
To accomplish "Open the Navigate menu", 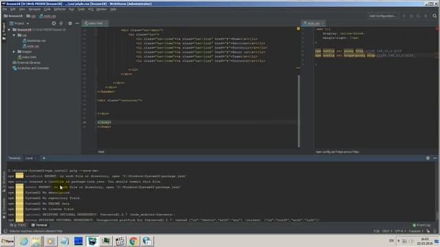I will click(34, 9).
